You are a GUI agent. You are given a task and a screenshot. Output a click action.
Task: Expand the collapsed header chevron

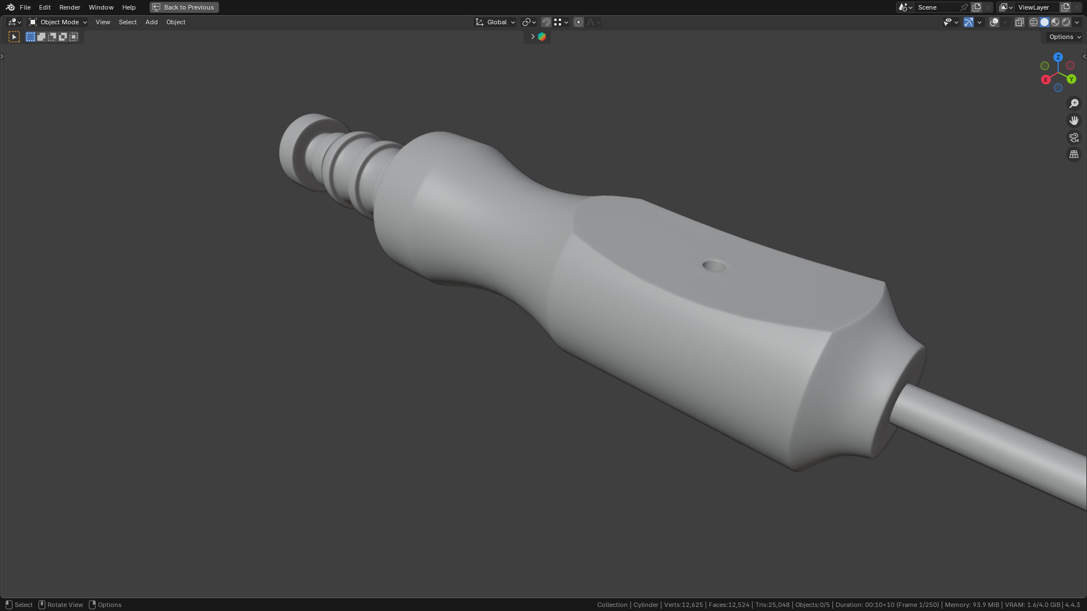pyautogui.click(x=532, y=37)
